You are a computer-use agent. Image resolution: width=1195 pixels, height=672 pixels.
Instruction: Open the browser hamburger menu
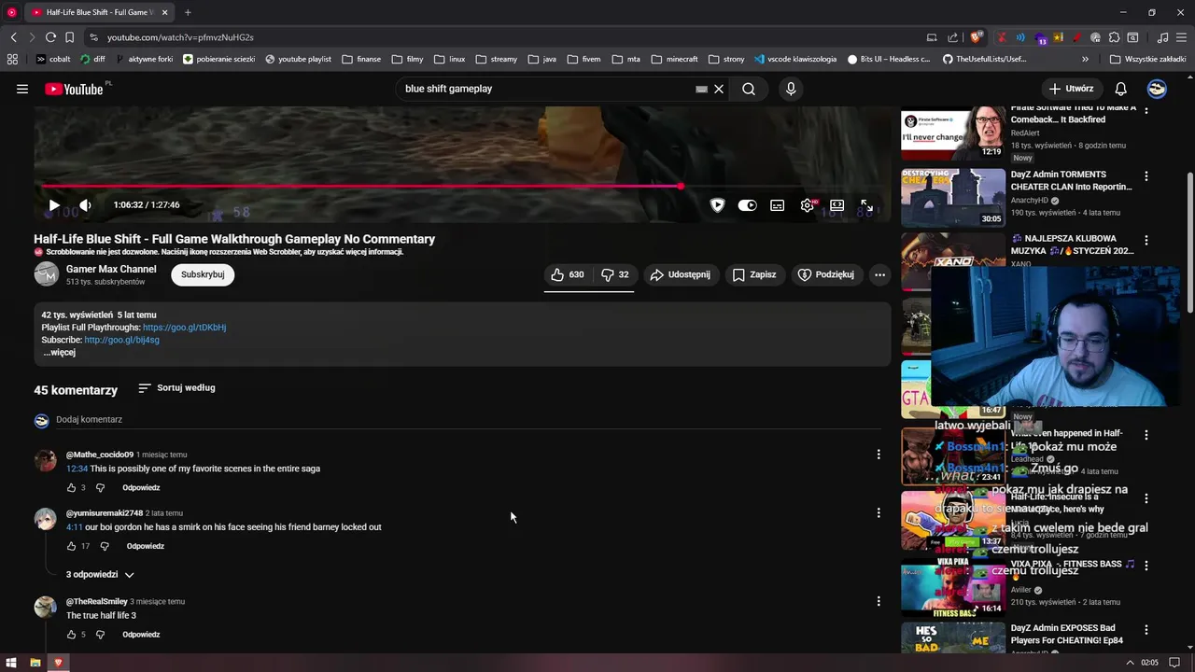(x=1181, y=37)
